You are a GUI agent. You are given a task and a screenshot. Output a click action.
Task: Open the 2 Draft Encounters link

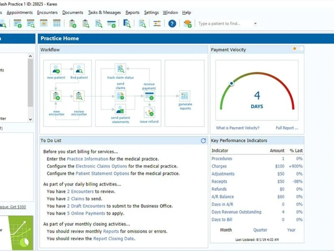[86, 206]
